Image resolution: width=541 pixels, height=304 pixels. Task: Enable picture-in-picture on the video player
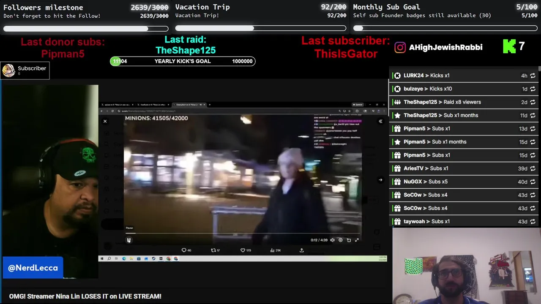[349, 240]
